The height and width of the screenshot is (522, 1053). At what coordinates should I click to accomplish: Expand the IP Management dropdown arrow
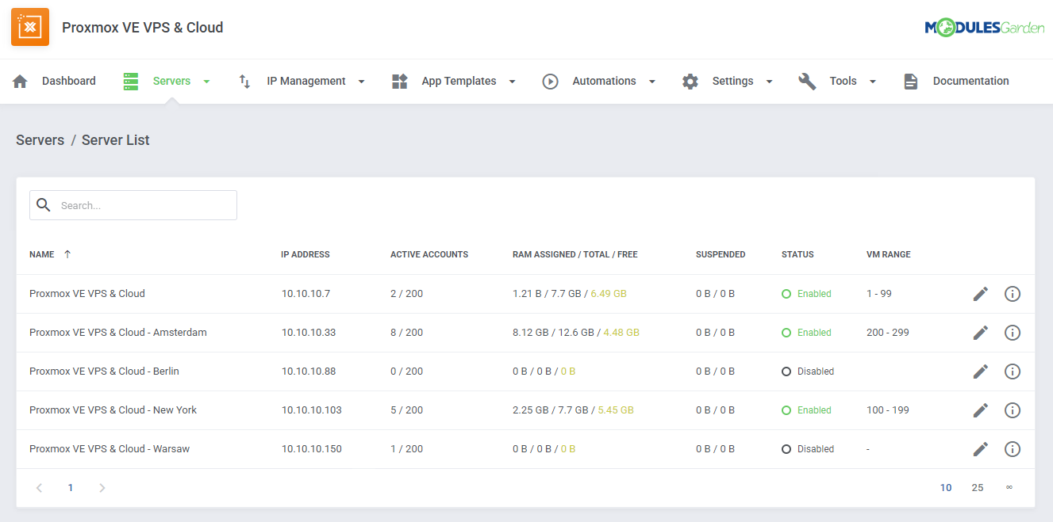[x=361, y=82]
